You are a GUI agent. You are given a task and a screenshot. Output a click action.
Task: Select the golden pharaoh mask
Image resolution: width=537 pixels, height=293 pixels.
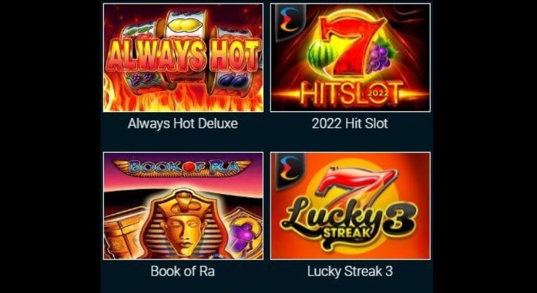[183, 224]
